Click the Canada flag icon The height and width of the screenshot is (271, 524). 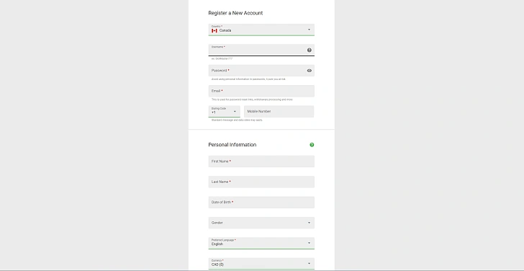[x=214, y=31]
